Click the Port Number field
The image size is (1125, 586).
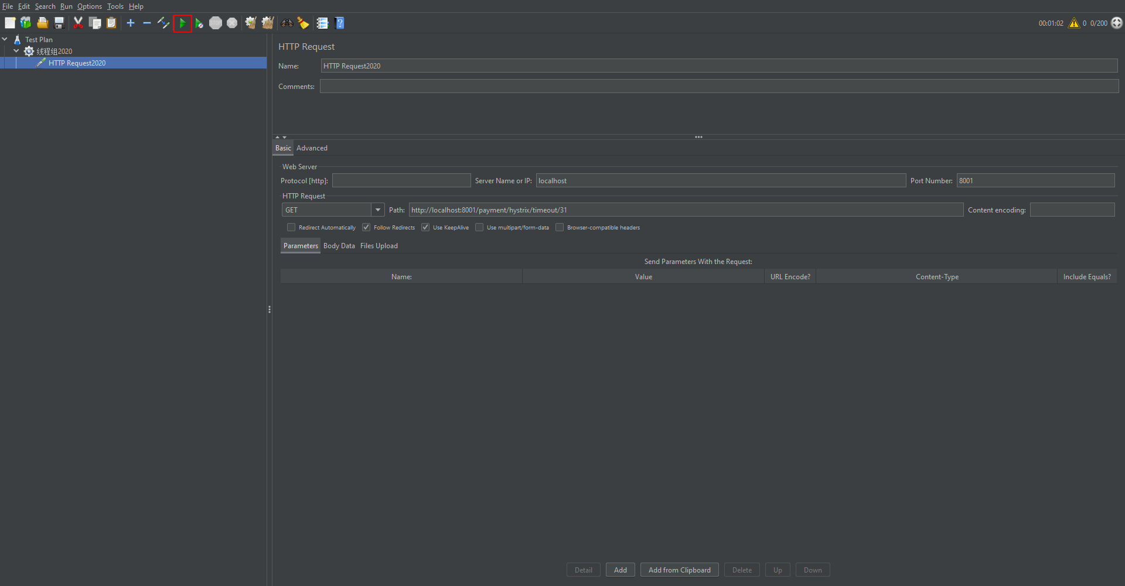1035,180
